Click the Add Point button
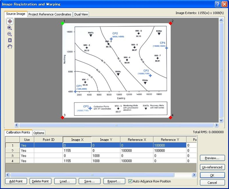The width and height of the screenshot is (229, 189). (16, 181)
